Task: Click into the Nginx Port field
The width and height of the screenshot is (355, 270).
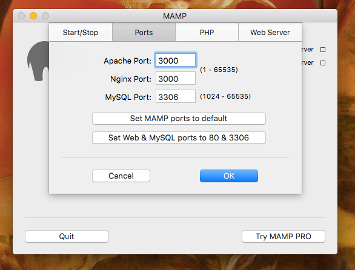Action: [176, 79]
